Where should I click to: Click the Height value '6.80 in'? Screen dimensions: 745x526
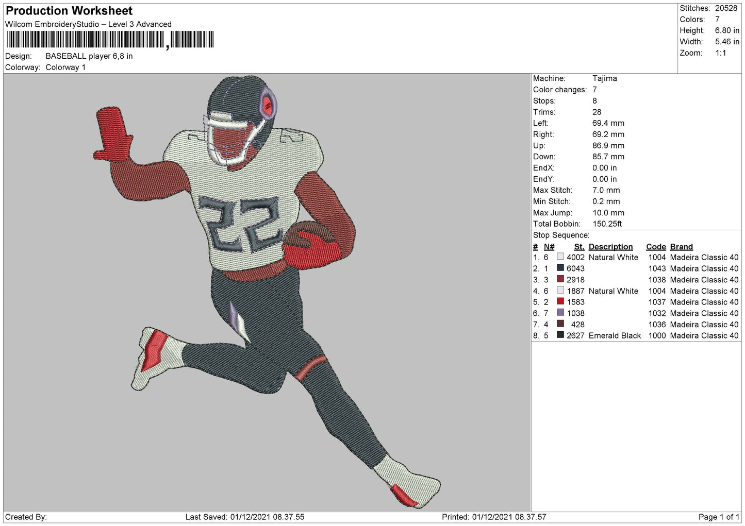(727, 30)
